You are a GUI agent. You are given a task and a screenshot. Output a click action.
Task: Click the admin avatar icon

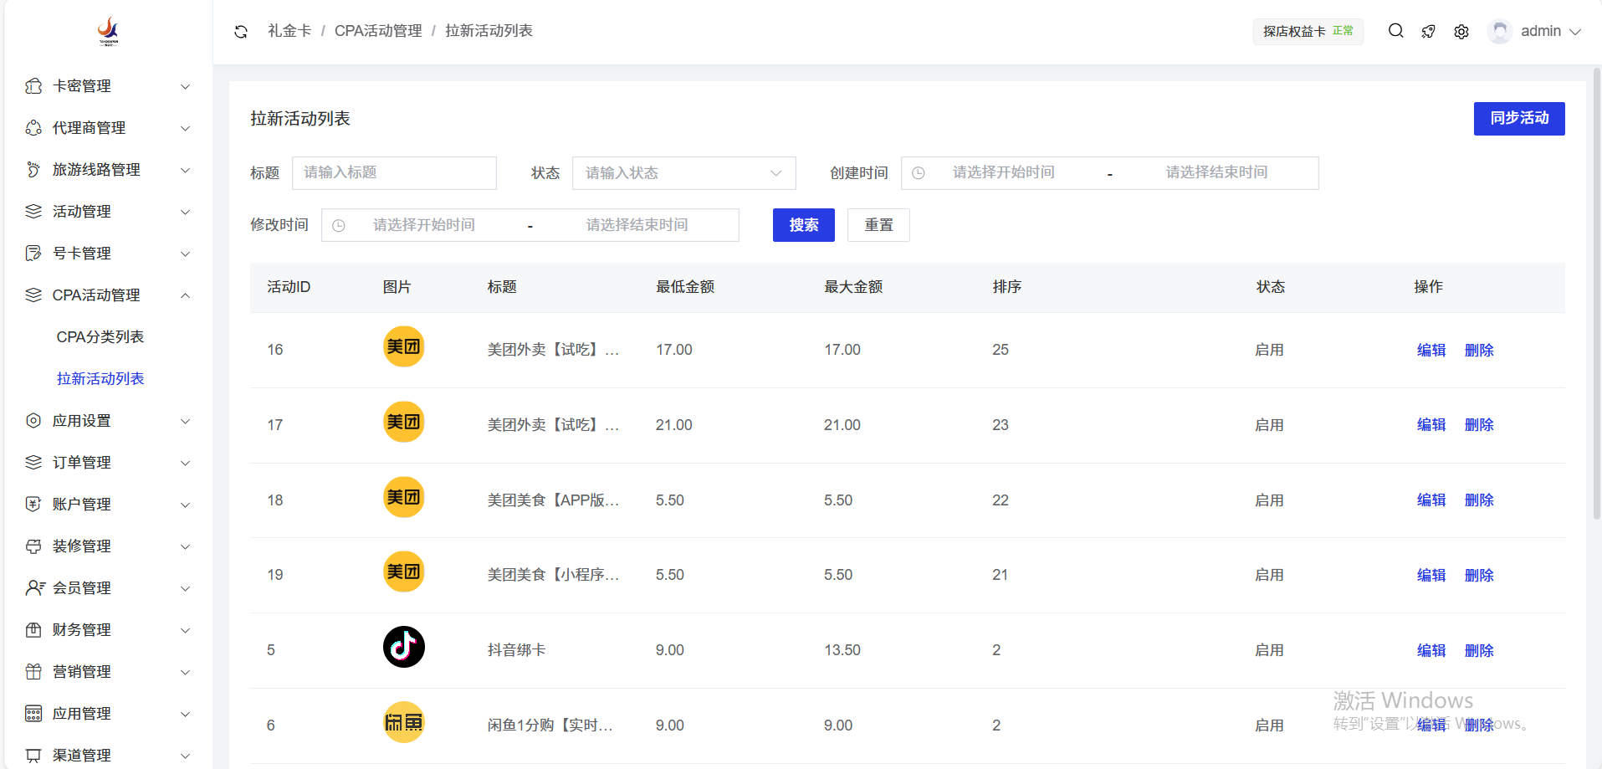tap(1499, 32)
